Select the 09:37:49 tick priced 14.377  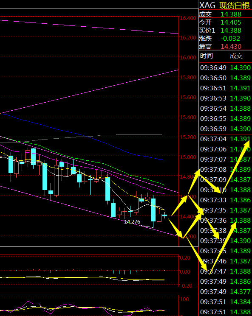pos(225,292)
